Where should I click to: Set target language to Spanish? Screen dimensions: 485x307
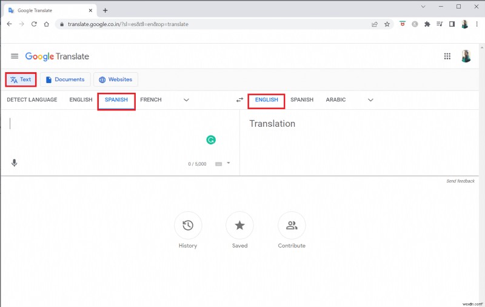(302, 100)
